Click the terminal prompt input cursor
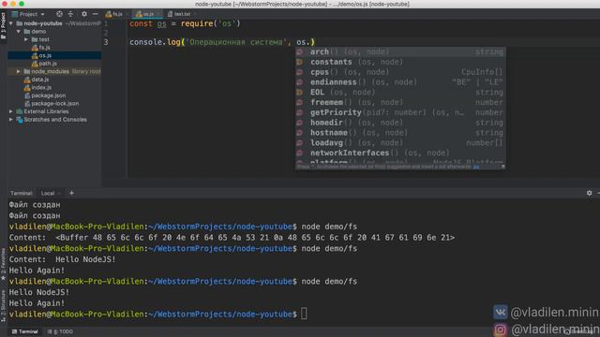 (x=304, y=314)
